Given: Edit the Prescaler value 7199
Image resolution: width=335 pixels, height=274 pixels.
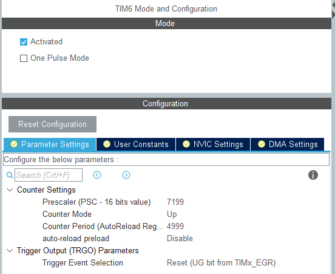Looking at the screenshot, I should tap(175, 202).
